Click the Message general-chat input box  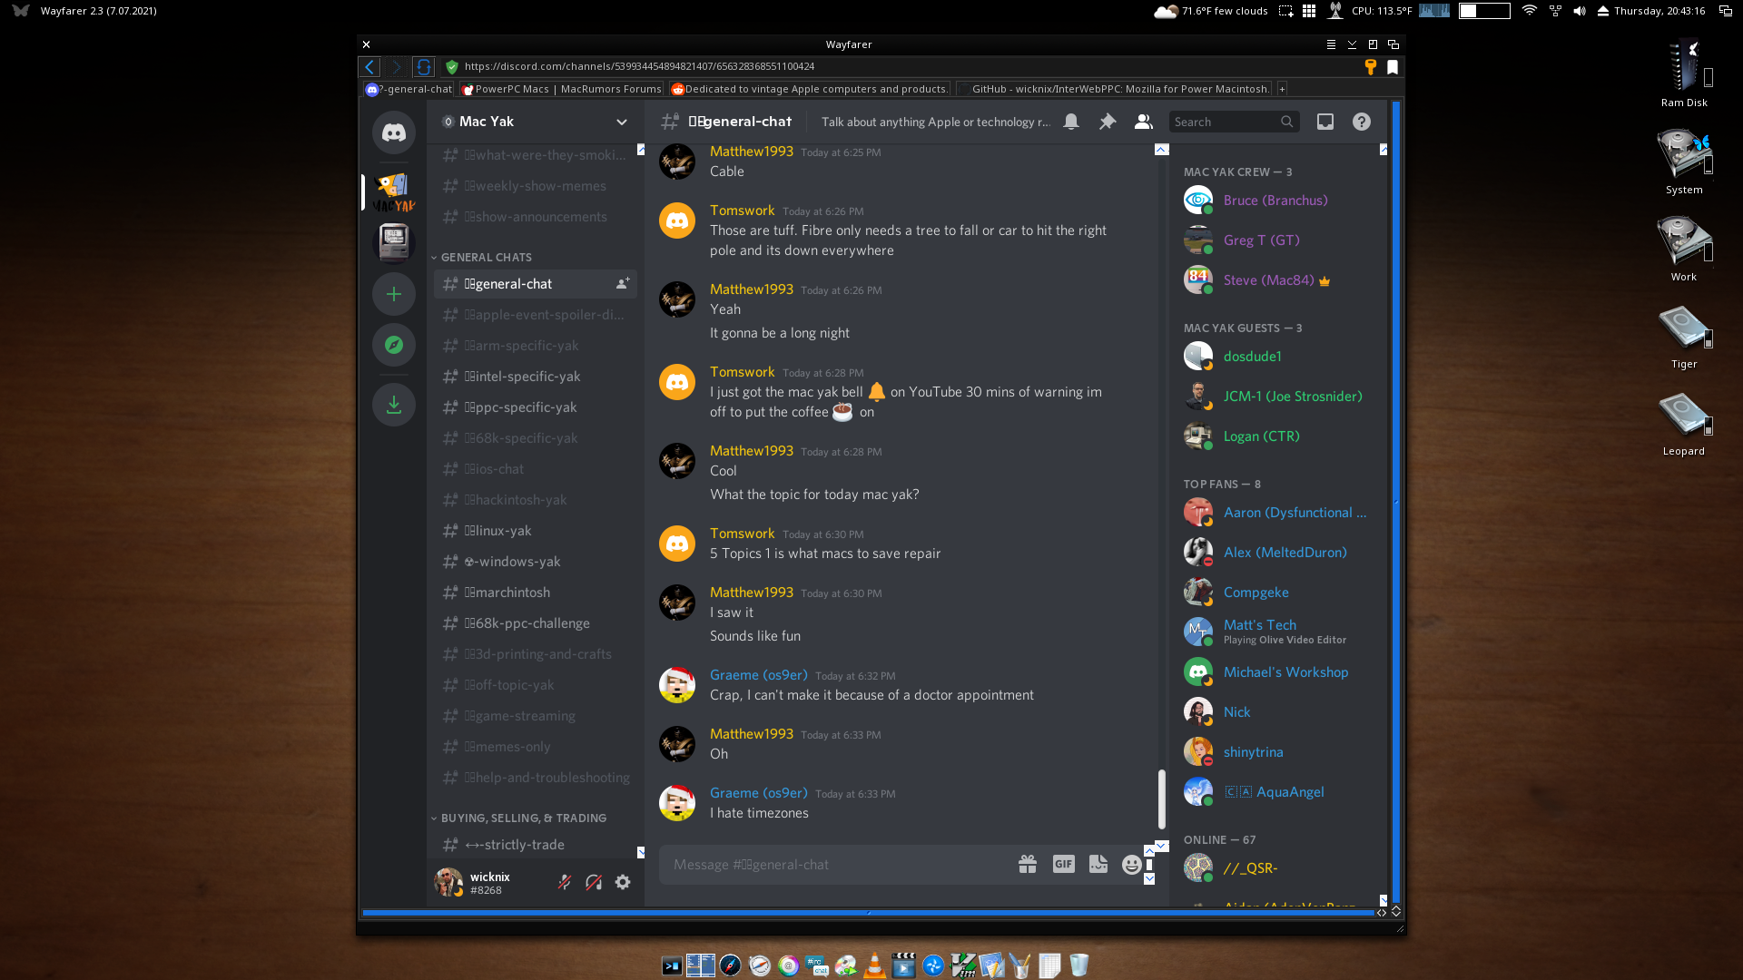835,865
